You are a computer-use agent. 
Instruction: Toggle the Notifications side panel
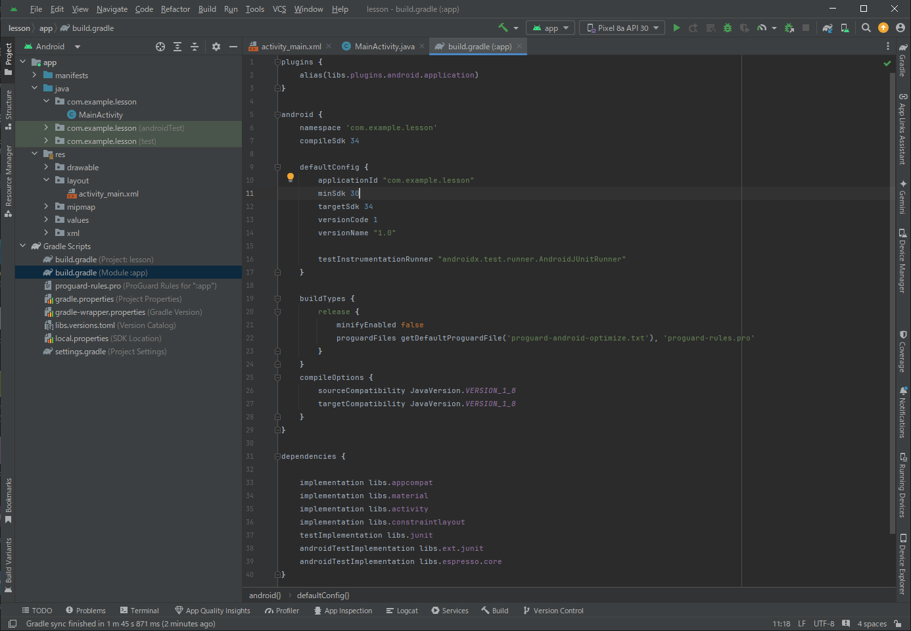pos(903,411)
